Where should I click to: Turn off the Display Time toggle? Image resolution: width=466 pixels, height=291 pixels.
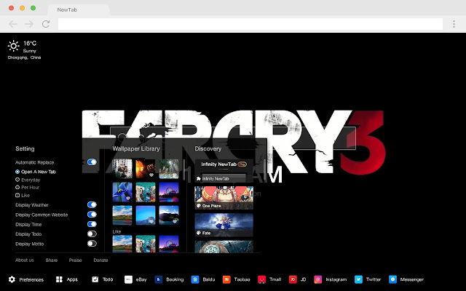(92, 224)
